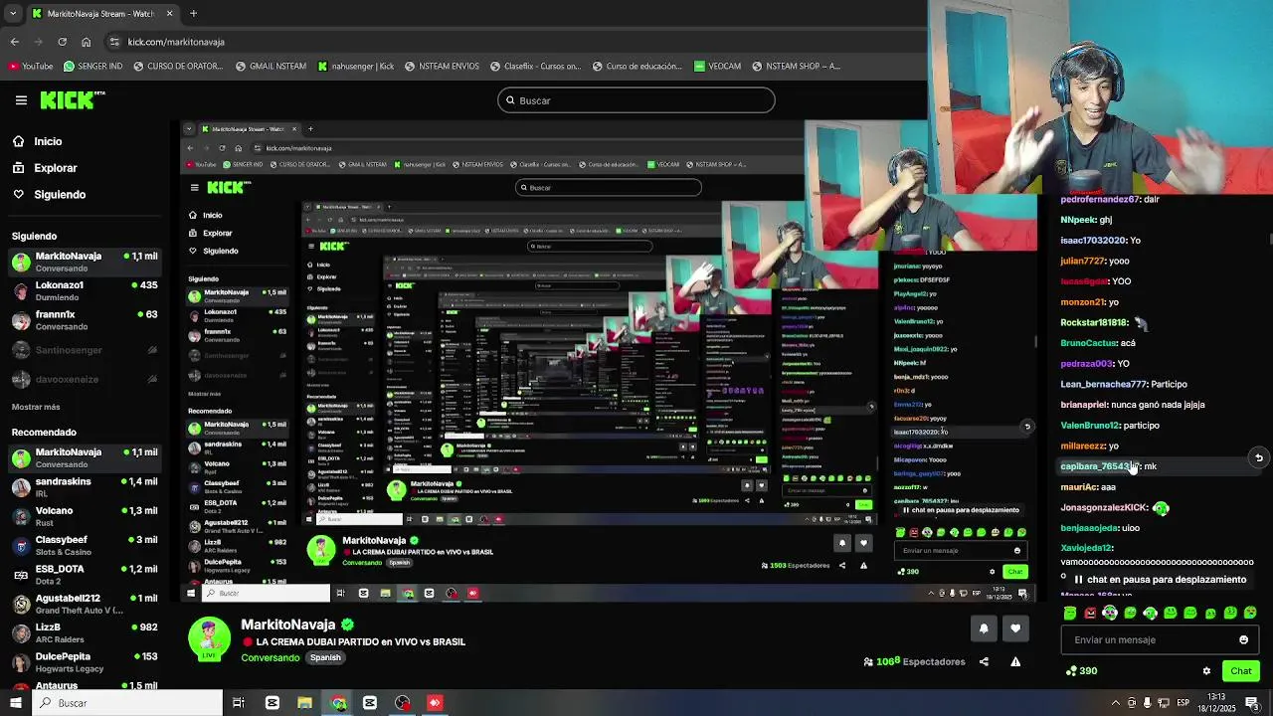This screenshot has width=1273, height=716.
Task: Click the notification bell button under the stream
Action: 984,628
